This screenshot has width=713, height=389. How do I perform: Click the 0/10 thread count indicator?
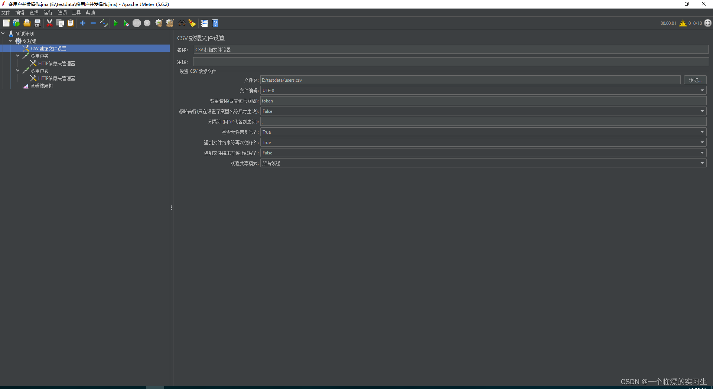697,23
